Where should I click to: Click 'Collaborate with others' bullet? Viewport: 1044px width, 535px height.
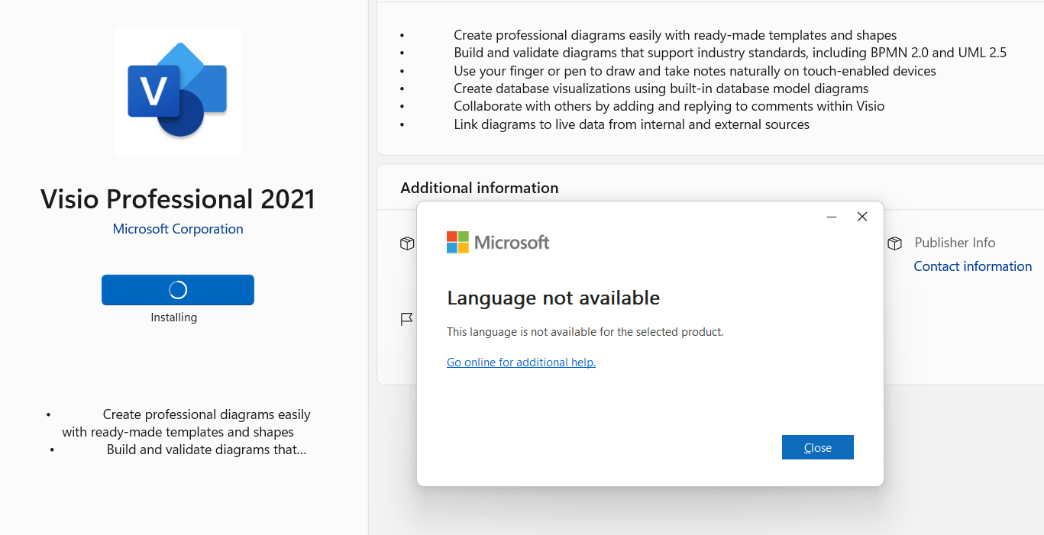point(669,106)
